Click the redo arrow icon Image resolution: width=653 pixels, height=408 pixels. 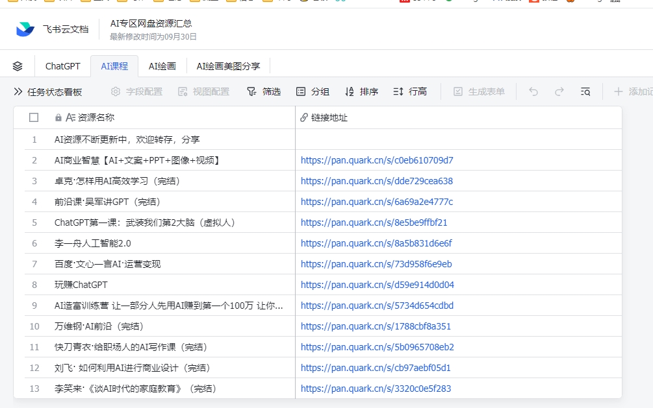559,91
